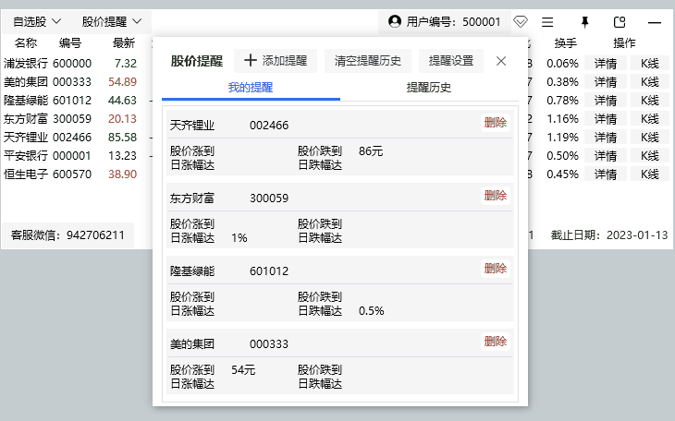675x421 pixels.
Task: Open the hamburger menu icon
Action: coord(547,22)
